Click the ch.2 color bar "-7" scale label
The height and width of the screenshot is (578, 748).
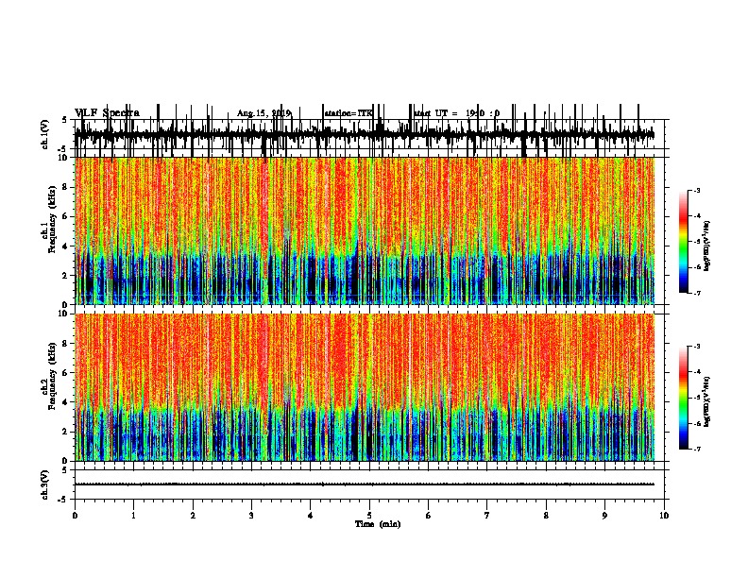[696, 449]
